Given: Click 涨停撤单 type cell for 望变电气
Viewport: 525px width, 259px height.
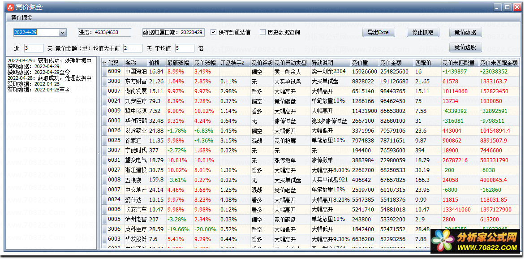Looking at the screenshot, I should coord(292,160).
